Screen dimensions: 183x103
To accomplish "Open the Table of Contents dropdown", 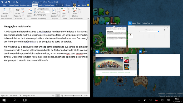I will (x=4, y=12).
